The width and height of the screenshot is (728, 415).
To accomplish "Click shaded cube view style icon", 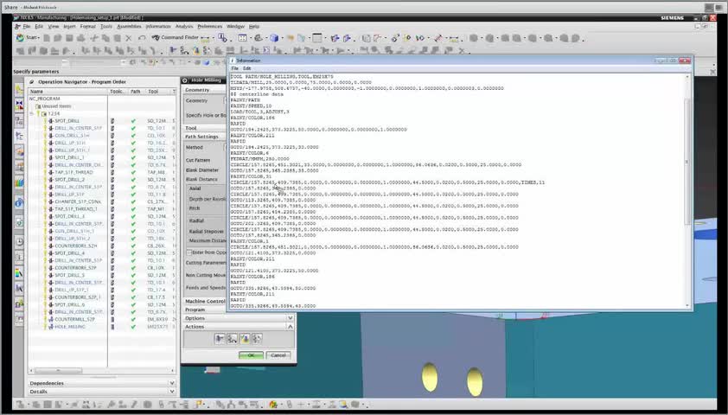I will (274, 38).
